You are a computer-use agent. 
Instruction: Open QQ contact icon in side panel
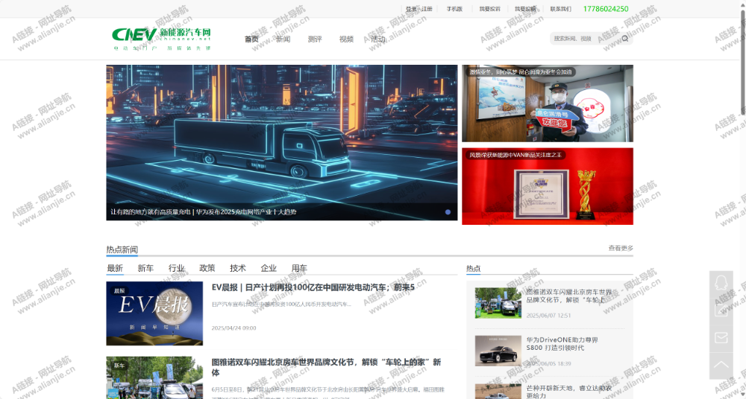pyautogui.click(x=721, y=284)
